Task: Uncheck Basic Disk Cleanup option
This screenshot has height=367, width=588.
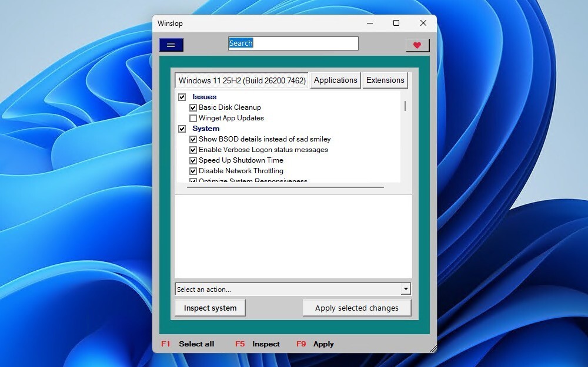Action: click(193, 107)
